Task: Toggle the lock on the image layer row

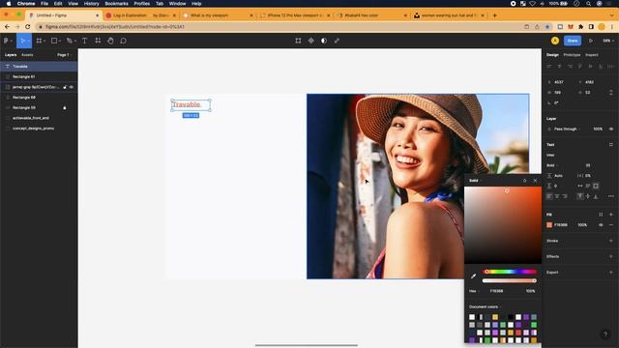Action: pyautogui.click(x=65, y=87)
